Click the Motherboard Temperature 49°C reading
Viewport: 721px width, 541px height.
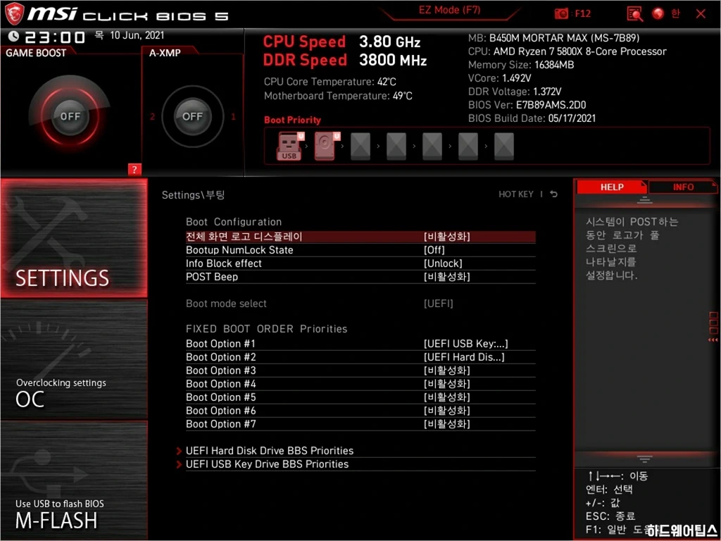(x=338, y=96)
